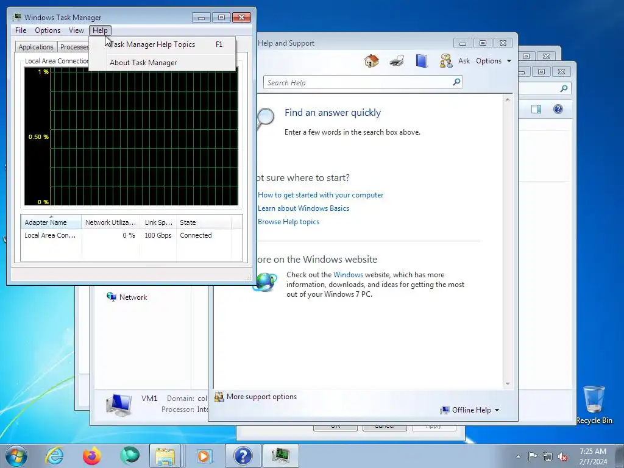
Task: Click the Network icon in navigation pane
Action: [112, 297]
